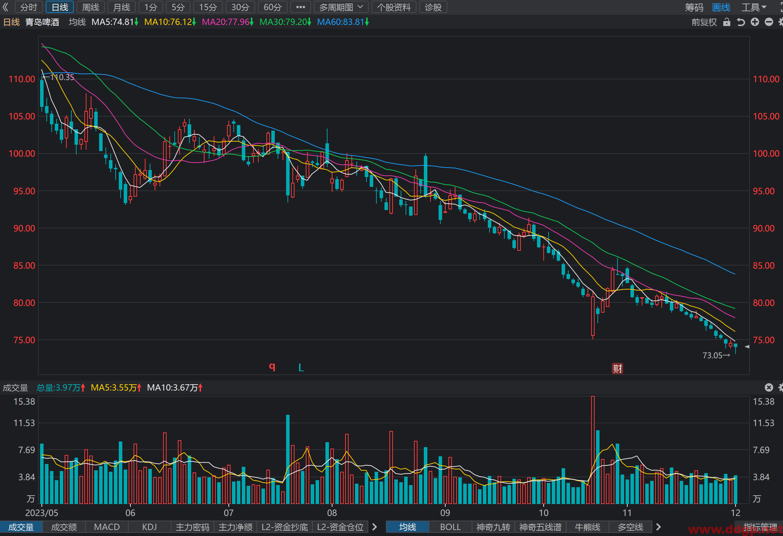Expand more sub-indicators right arrow
Screen dimensions: 783x536
[x=375, y=527]
